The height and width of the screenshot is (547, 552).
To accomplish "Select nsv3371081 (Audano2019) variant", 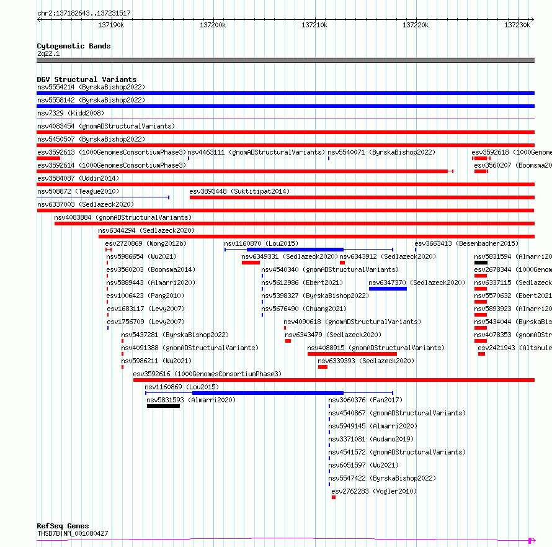I will pyautogui.click(x=371, y=439).
